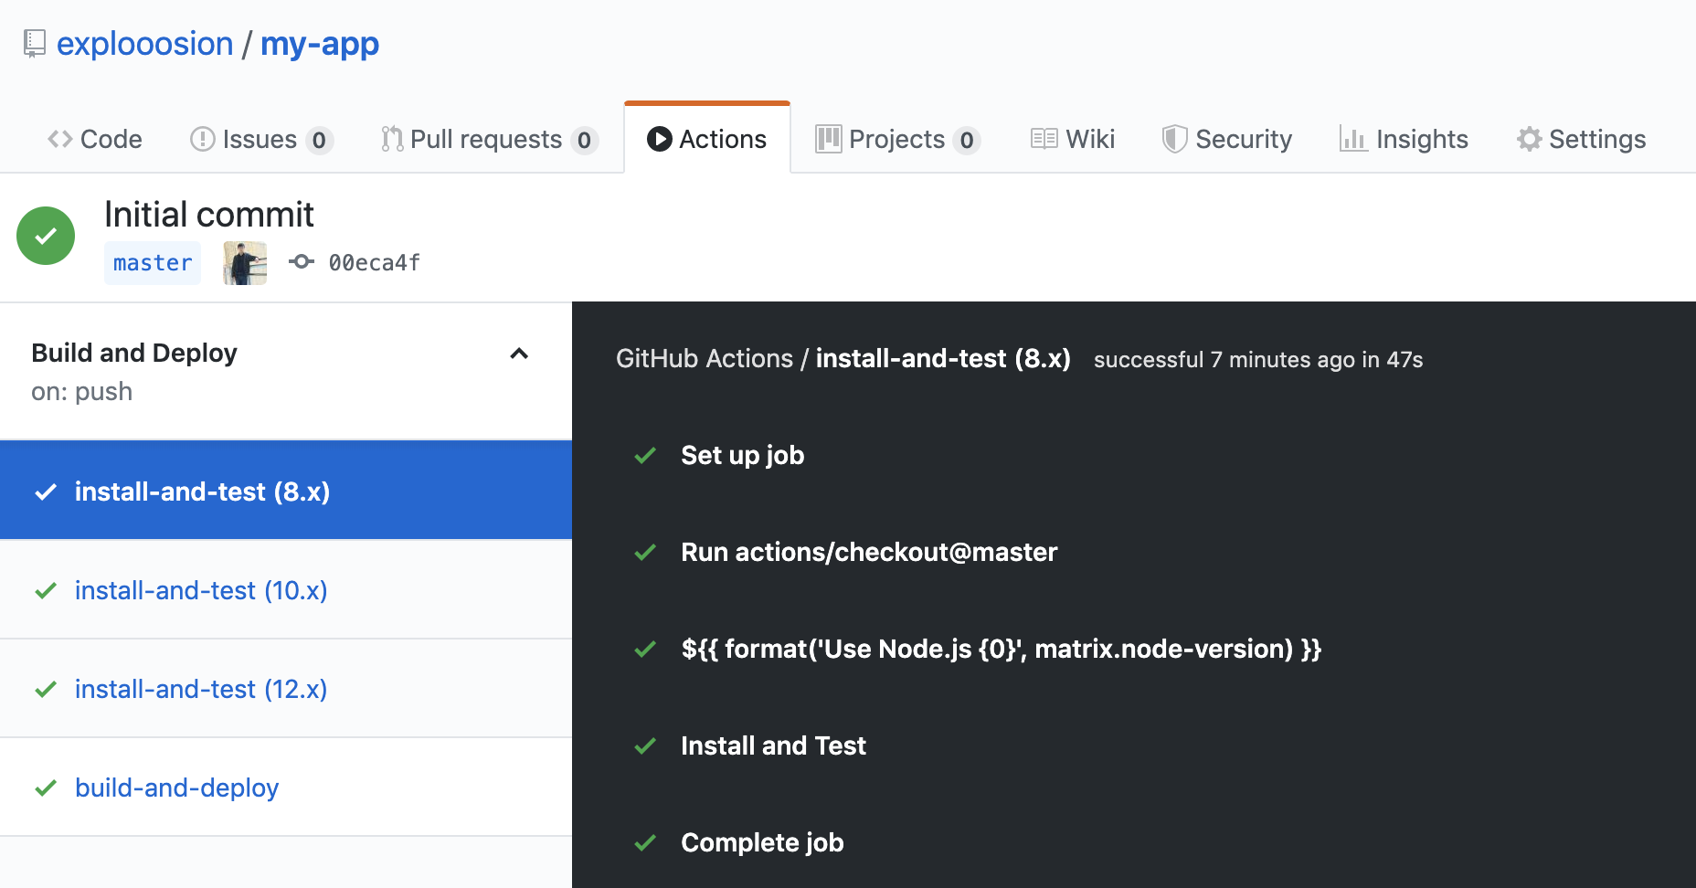
Task: Click the committer avatar thumbnail
Action: point(245,263)
